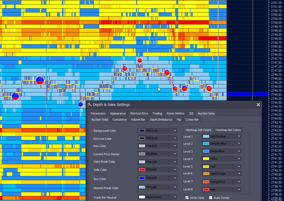Click the 2750,00 price label on the axis
The image size is (284, 201).
(x=276, y=23)
